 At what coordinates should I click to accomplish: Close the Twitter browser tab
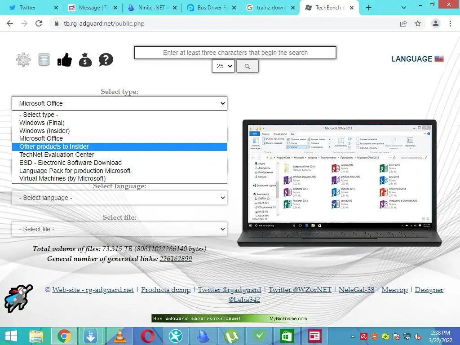(x=56, y=8)
